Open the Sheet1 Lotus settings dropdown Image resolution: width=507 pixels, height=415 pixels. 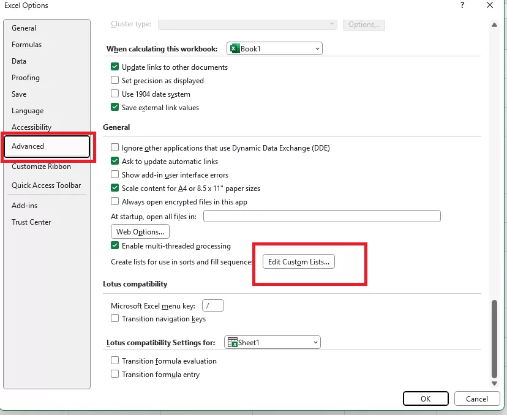coord(272,342)
